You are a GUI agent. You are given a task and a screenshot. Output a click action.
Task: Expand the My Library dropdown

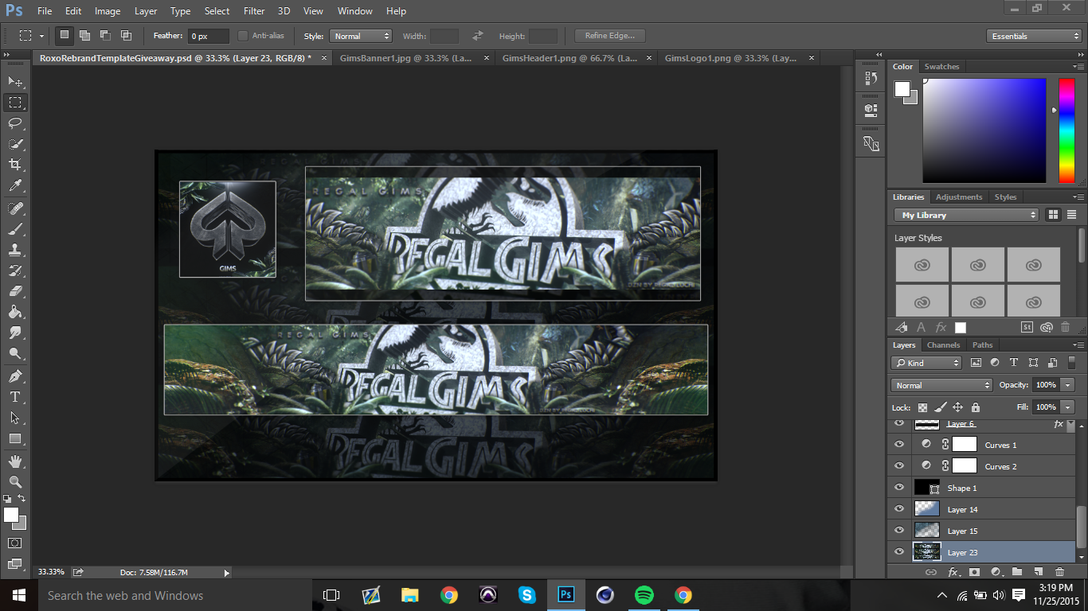[x=967, y=215]
